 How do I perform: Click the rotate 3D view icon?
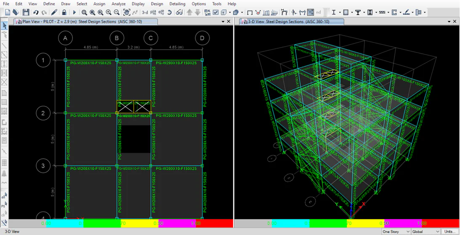169,13
